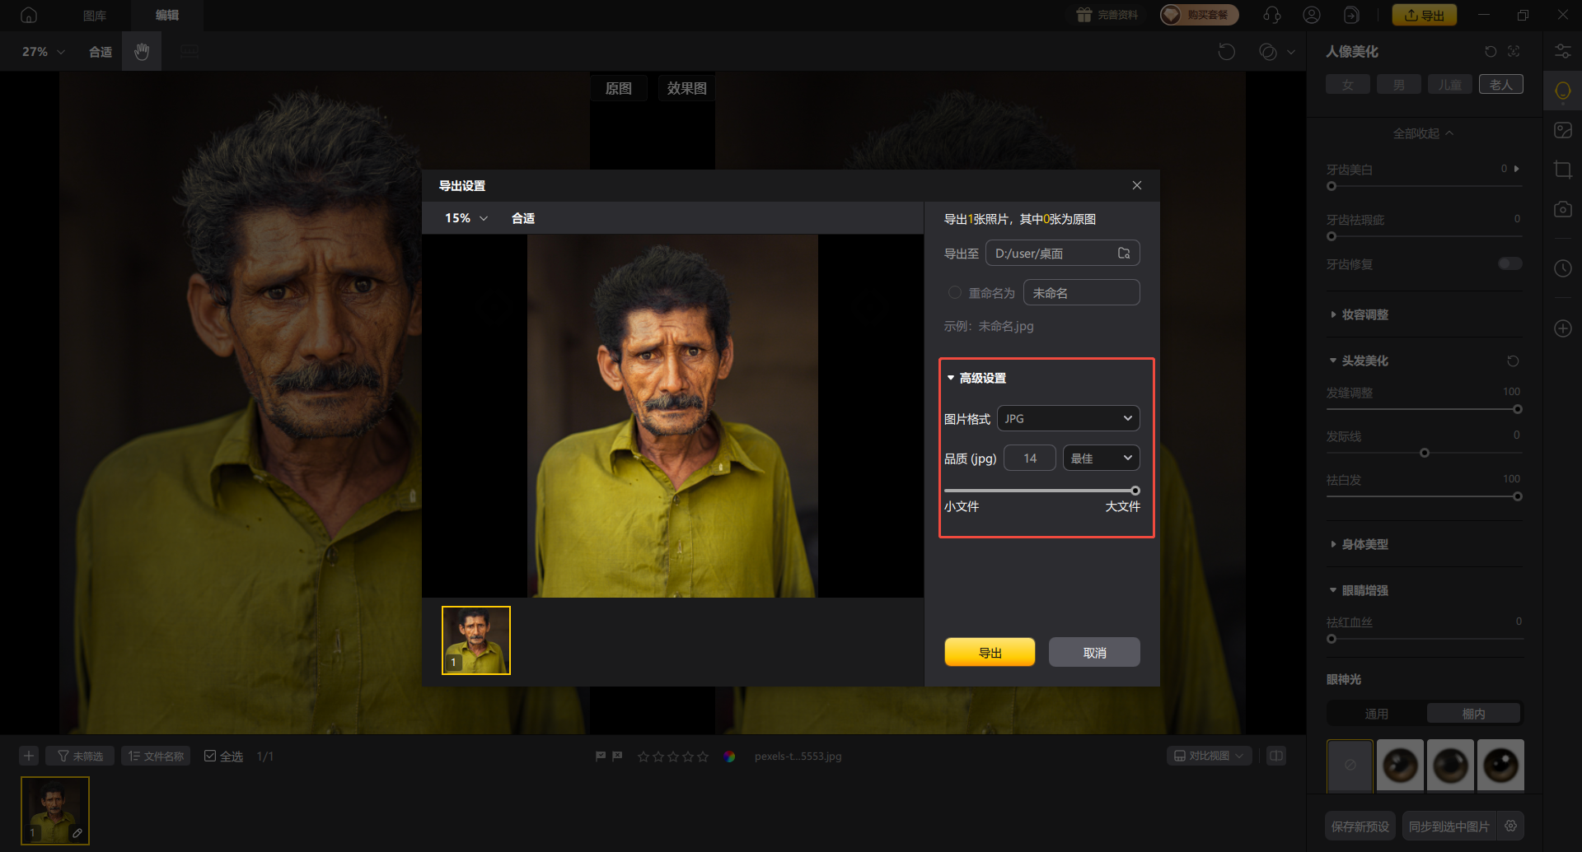Click the 取消 button

click(1094, 652)
